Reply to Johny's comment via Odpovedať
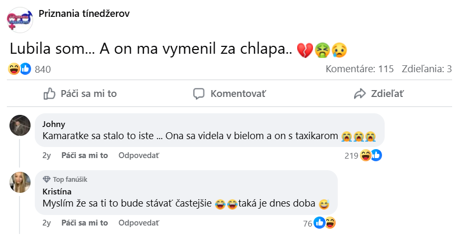This screenshot has height=235, width=460. click(139, 155)
